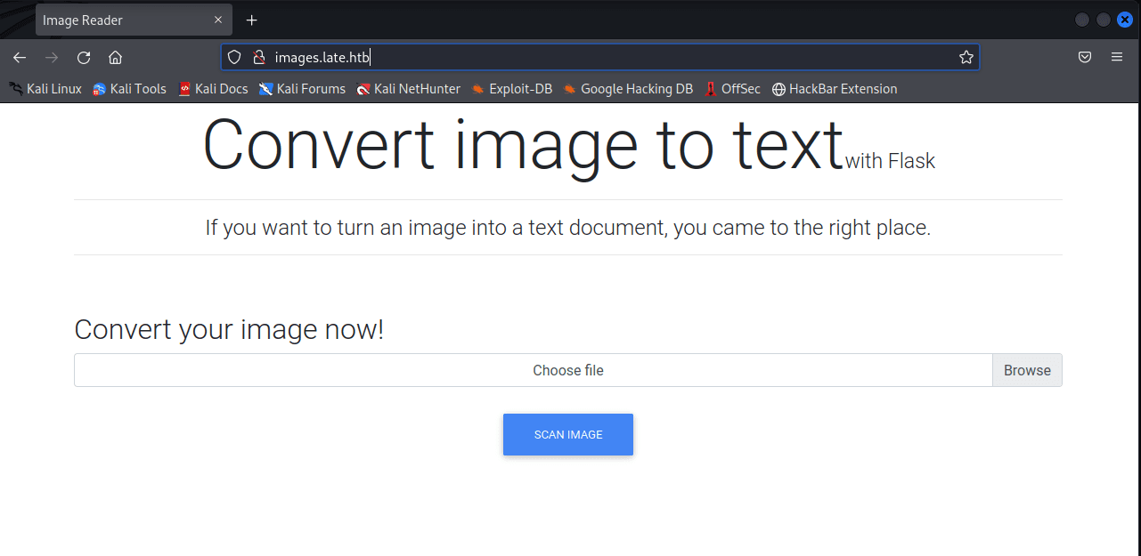Open Save to Pocket

tap(1085, 56)
